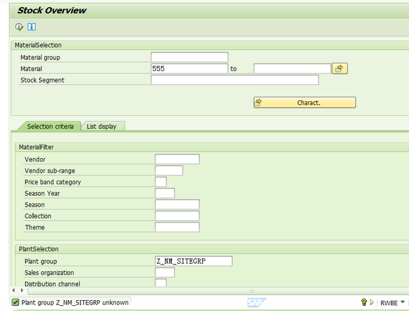This screenshot has width=409, height=311.
Task: Click the MaterialSelection group header
Action: (x=38, y=45)
